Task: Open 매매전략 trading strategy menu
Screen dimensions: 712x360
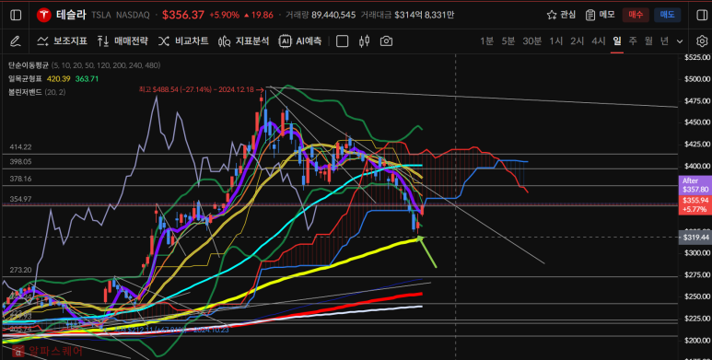Action: pos(123,41)
